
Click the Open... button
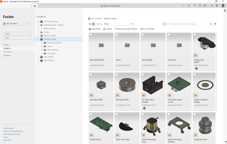[17, 34]
